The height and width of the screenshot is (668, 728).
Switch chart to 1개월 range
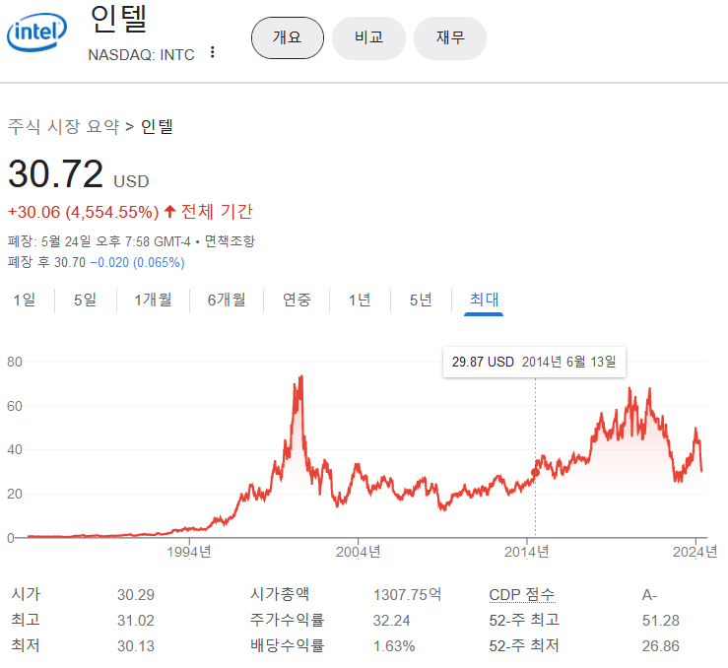[x=154, y=300]
